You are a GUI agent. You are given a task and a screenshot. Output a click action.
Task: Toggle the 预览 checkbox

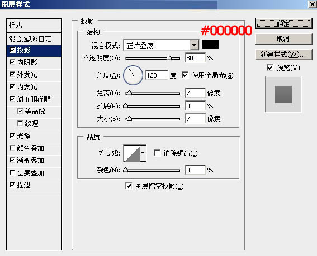[x=270, y=67]
